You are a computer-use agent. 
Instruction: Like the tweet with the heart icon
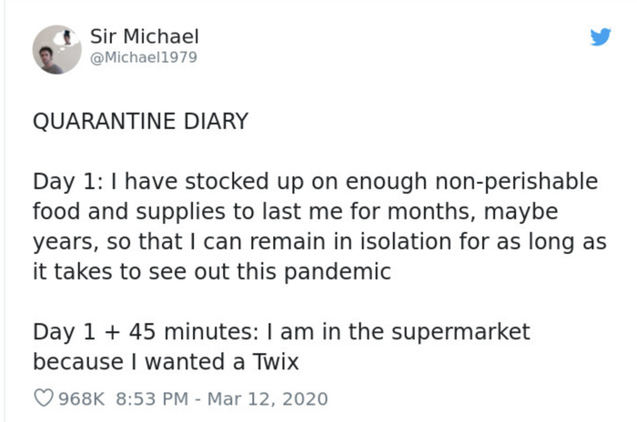tap(43, 398)
